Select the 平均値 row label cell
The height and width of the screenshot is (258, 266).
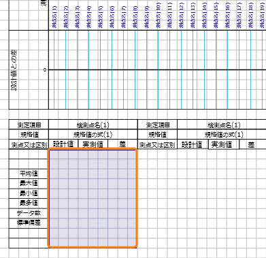point(29,174)
